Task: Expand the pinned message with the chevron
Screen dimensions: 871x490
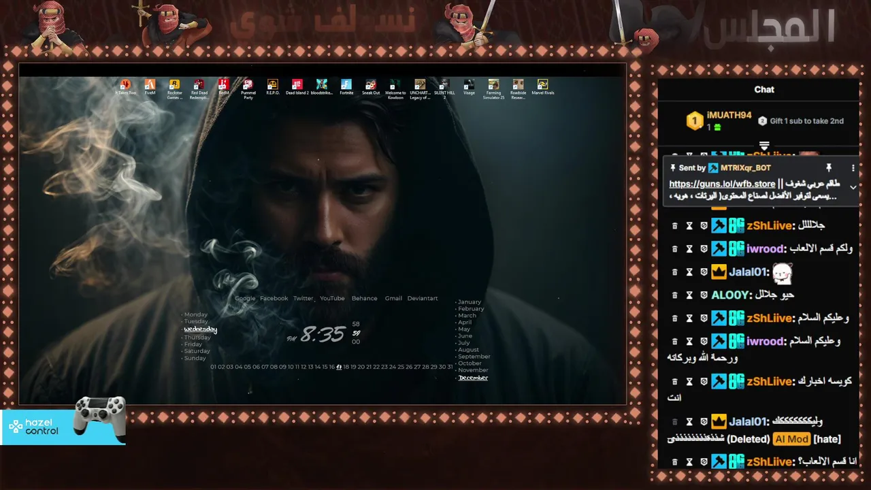Action: (x=853, y=187)
